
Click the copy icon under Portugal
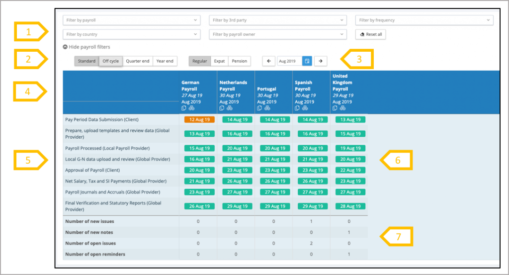pos(259,108)
